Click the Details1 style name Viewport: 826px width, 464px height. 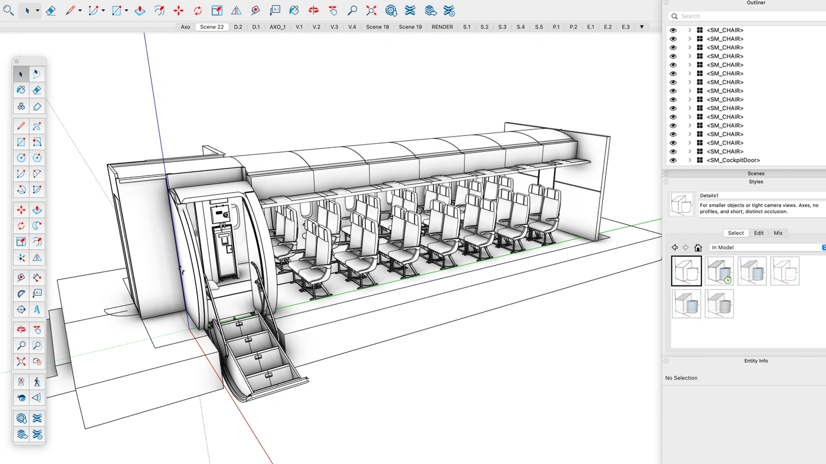coord(709,195)
